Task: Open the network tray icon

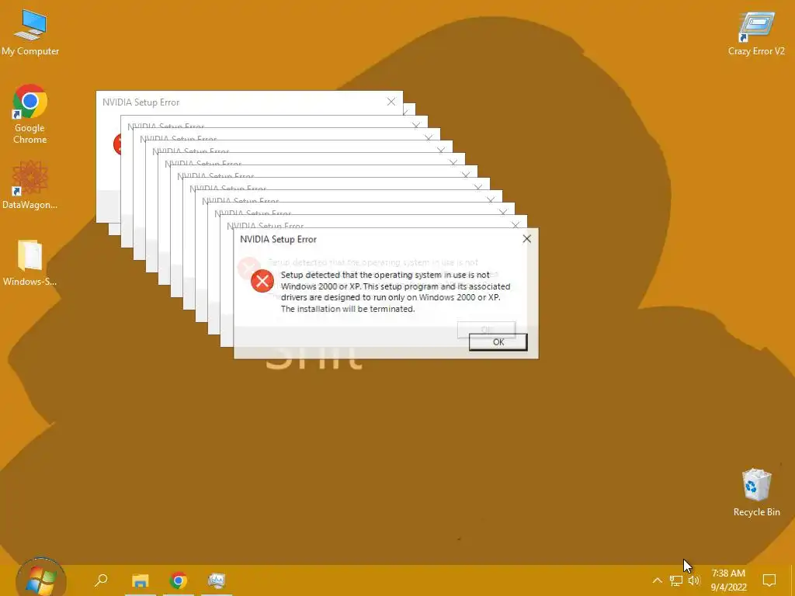Action: 676,580
